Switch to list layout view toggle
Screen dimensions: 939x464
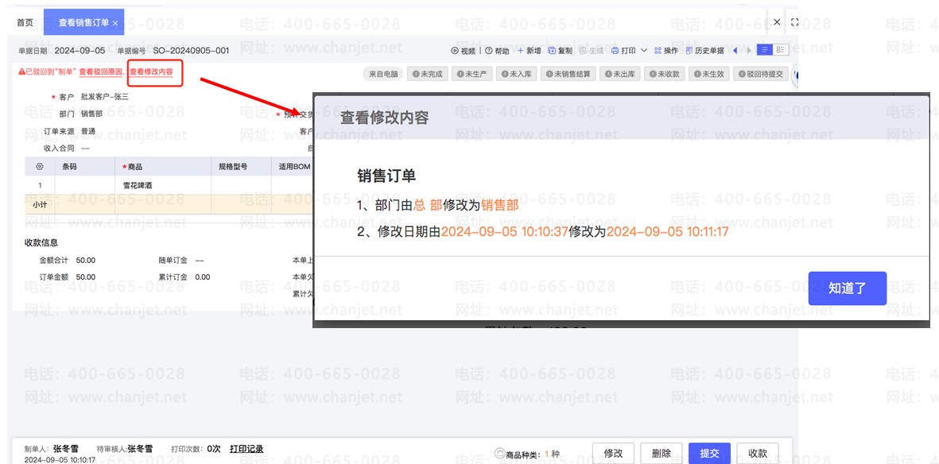765,50
